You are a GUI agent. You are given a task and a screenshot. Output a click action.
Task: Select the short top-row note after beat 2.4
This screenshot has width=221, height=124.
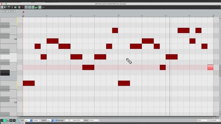tap(199, 31)
